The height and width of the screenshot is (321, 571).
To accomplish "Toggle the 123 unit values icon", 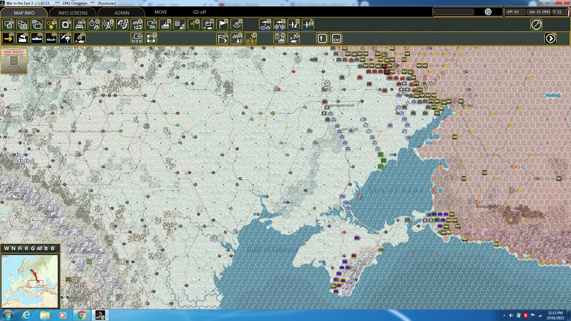I will (x=137, y=25).
